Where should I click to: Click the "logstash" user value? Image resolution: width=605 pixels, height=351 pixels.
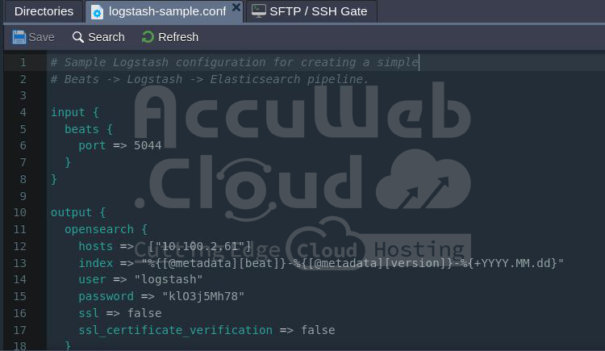[x=169, y=279]
